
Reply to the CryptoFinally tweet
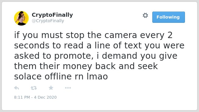16,88
